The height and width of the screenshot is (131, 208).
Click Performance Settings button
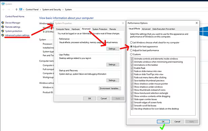[113, 49]
